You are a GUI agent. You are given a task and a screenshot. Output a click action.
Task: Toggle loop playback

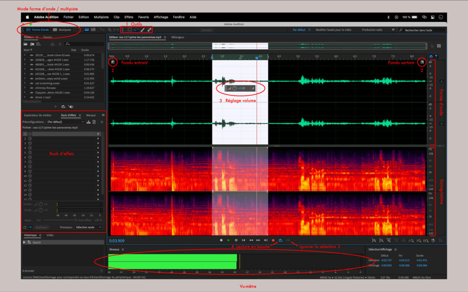click(x=280, y=240)
